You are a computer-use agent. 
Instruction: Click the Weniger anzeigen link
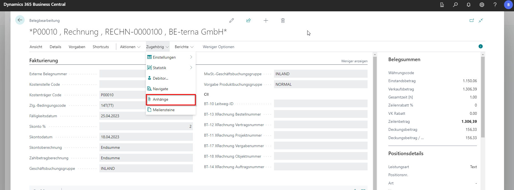[354, 61]
